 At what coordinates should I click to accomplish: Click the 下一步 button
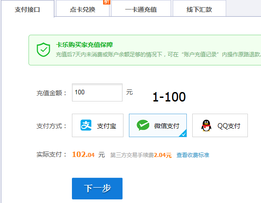pyautogui.click(x=97, y=189)
